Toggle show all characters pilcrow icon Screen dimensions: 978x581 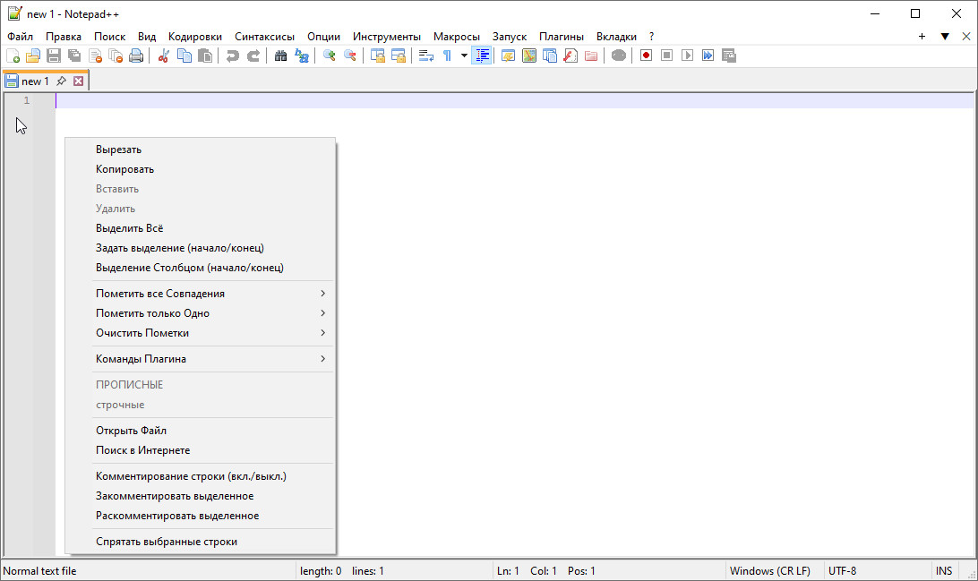coord(447,56)
